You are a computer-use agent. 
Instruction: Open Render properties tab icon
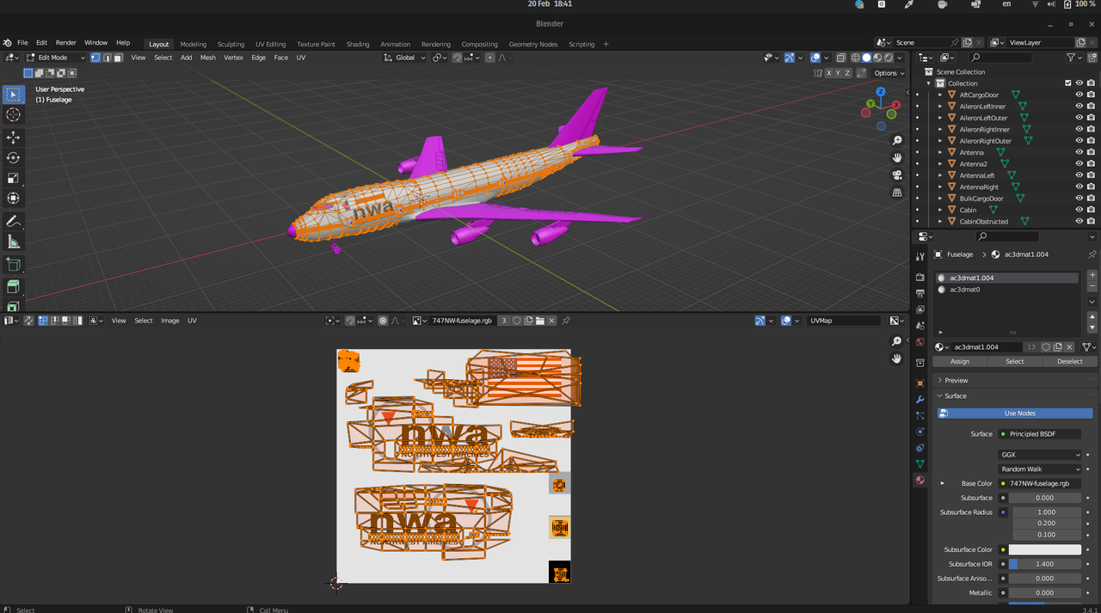920,277
